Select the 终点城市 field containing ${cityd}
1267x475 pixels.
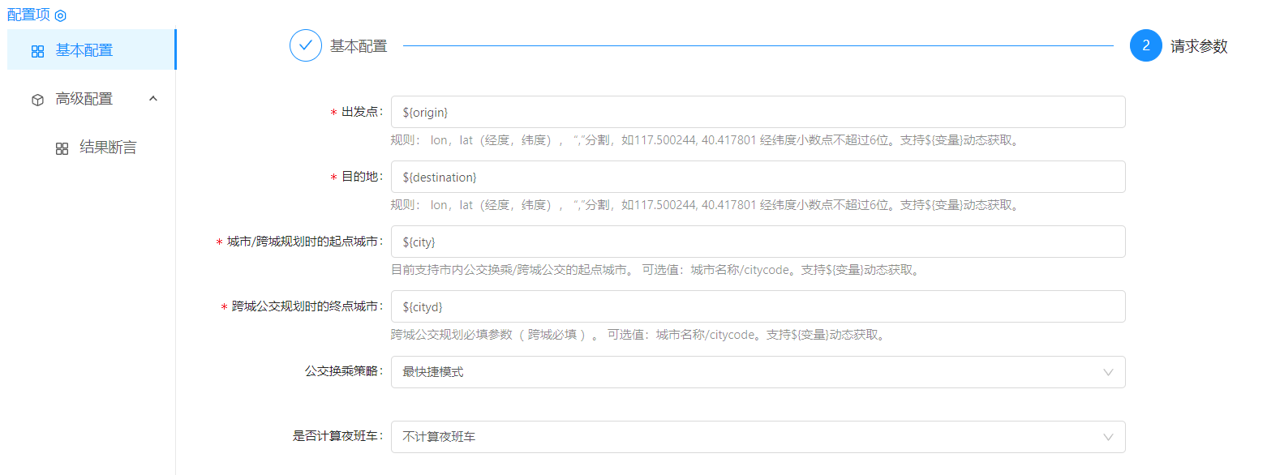pyautogui.click(x=758, y=306)
